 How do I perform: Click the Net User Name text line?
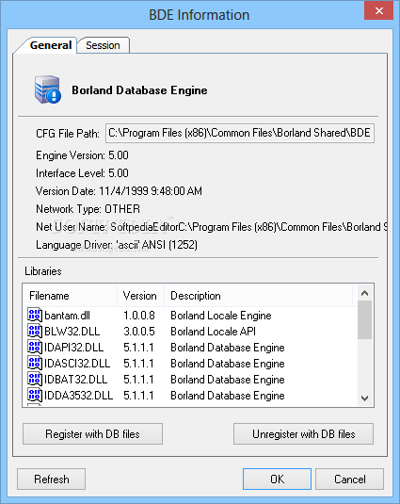(211, 227)
